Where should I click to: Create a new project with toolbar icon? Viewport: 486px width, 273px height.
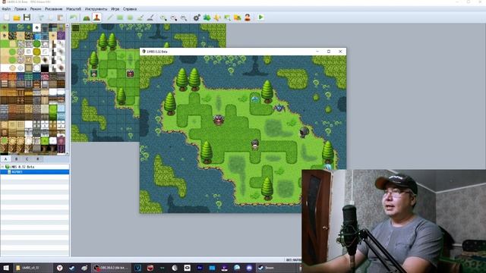point(7,17)
